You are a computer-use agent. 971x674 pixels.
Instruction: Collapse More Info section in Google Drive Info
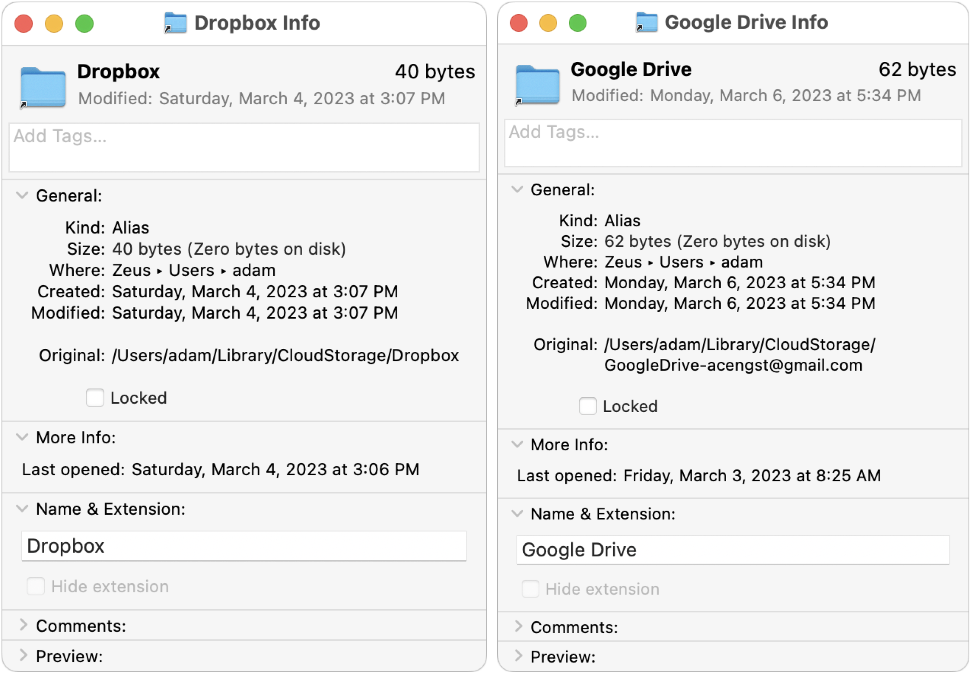pyautogui.click(x=517, y=444)
